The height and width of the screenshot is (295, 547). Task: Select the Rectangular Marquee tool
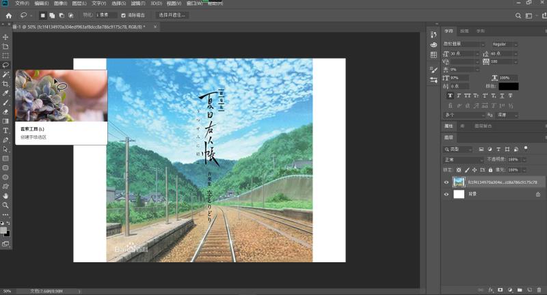coord(5,56)
